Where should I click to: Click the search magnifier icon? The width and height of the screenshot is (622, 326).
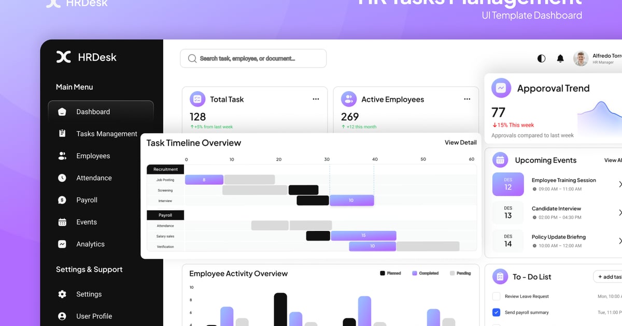(x=192, y=58)
